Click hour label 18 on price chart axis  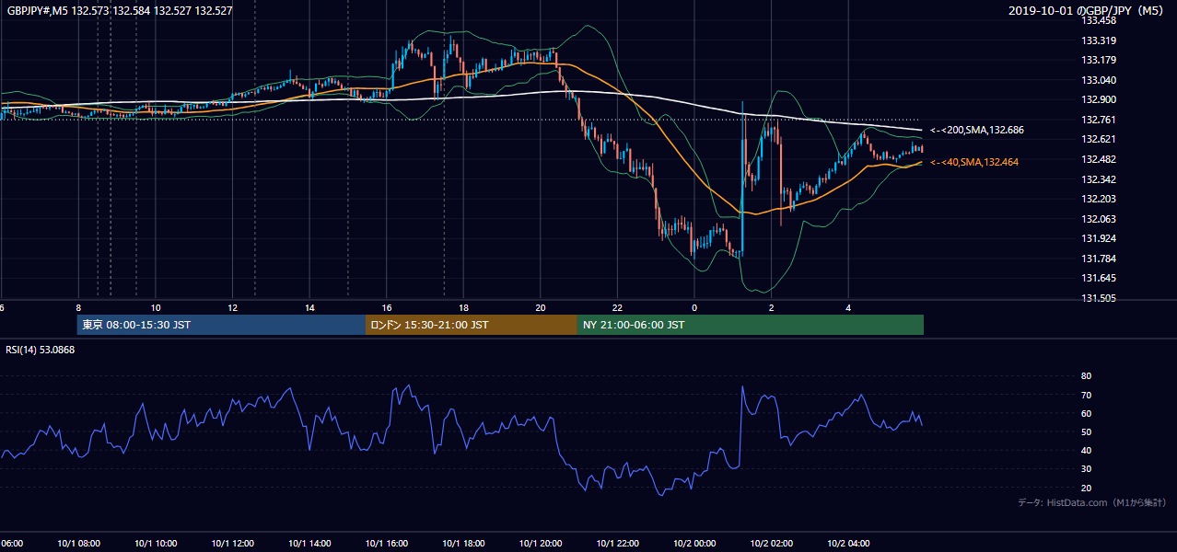point(464,307)
